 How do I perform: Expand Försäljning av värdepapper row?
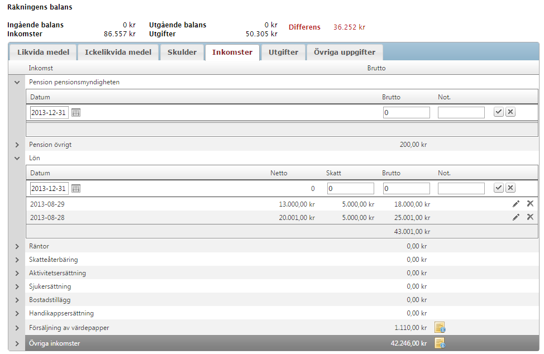point(17,328)
